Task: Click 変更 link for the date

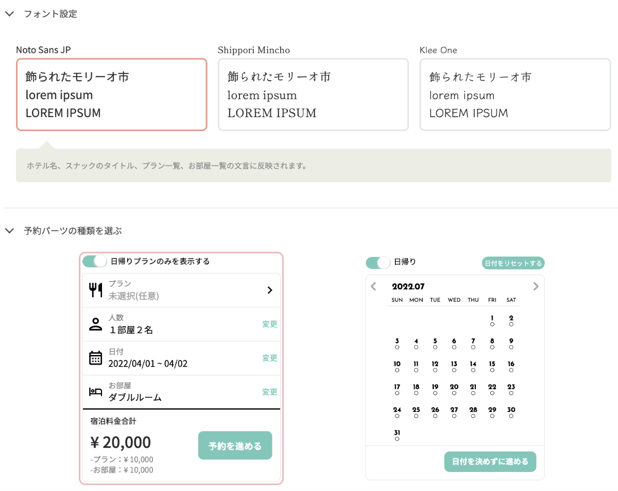Action: pyautogui.click(x=269, y=358)
